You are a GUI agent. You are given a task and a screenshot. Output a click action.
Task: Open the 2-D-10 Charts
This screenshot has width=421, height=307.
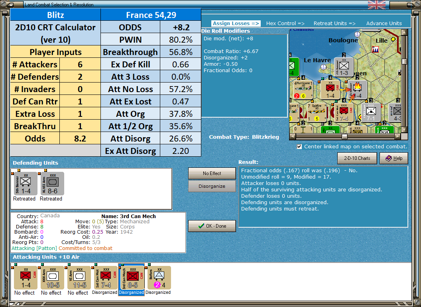(357, 158)
